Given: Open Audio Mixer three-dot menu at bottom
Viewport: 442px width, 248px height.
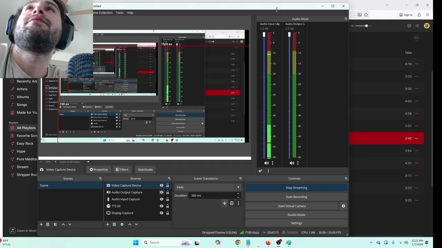Looking at the screenshot, I should pyautogui.click(x=268, y=171).
